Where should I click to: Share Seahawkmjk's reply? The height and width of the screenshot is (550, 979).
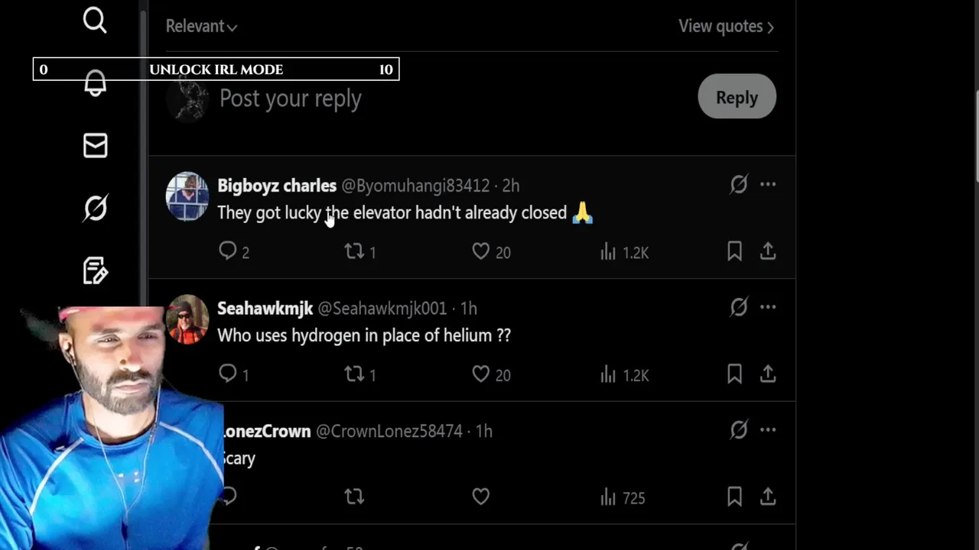[x=768, y=374]
